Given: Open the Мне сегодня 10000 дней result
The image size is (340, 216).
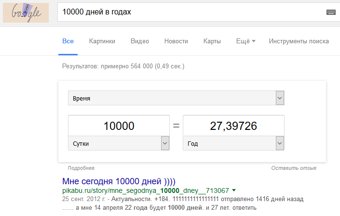Looking at the screenshot, I should [119, 181].
